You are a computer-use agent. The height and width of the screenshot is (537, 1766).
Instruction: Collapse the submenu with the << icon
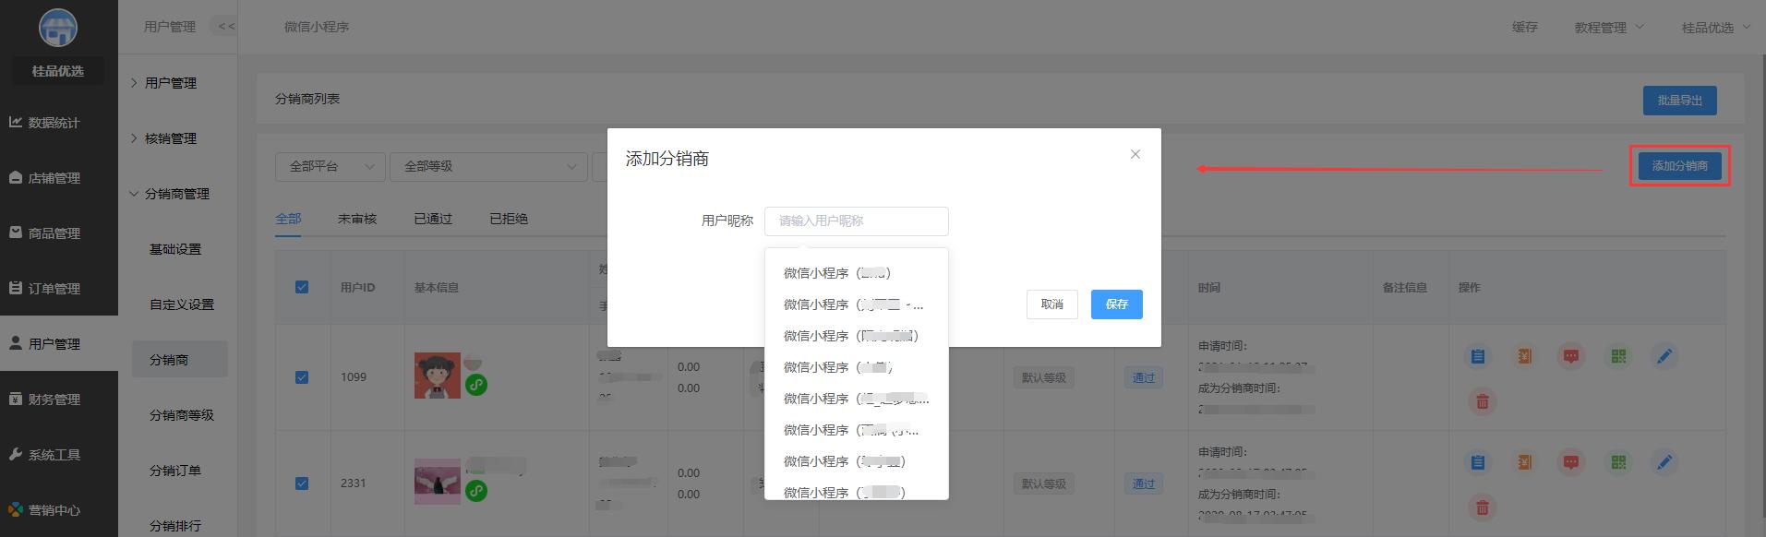[225, 26]
